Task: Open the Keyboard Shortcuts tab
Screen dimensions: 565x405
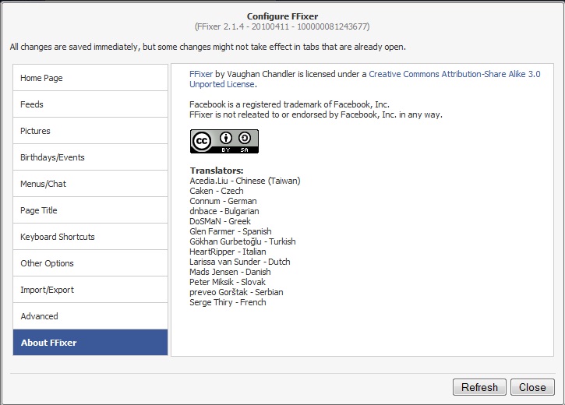Action: click(90, 237)
